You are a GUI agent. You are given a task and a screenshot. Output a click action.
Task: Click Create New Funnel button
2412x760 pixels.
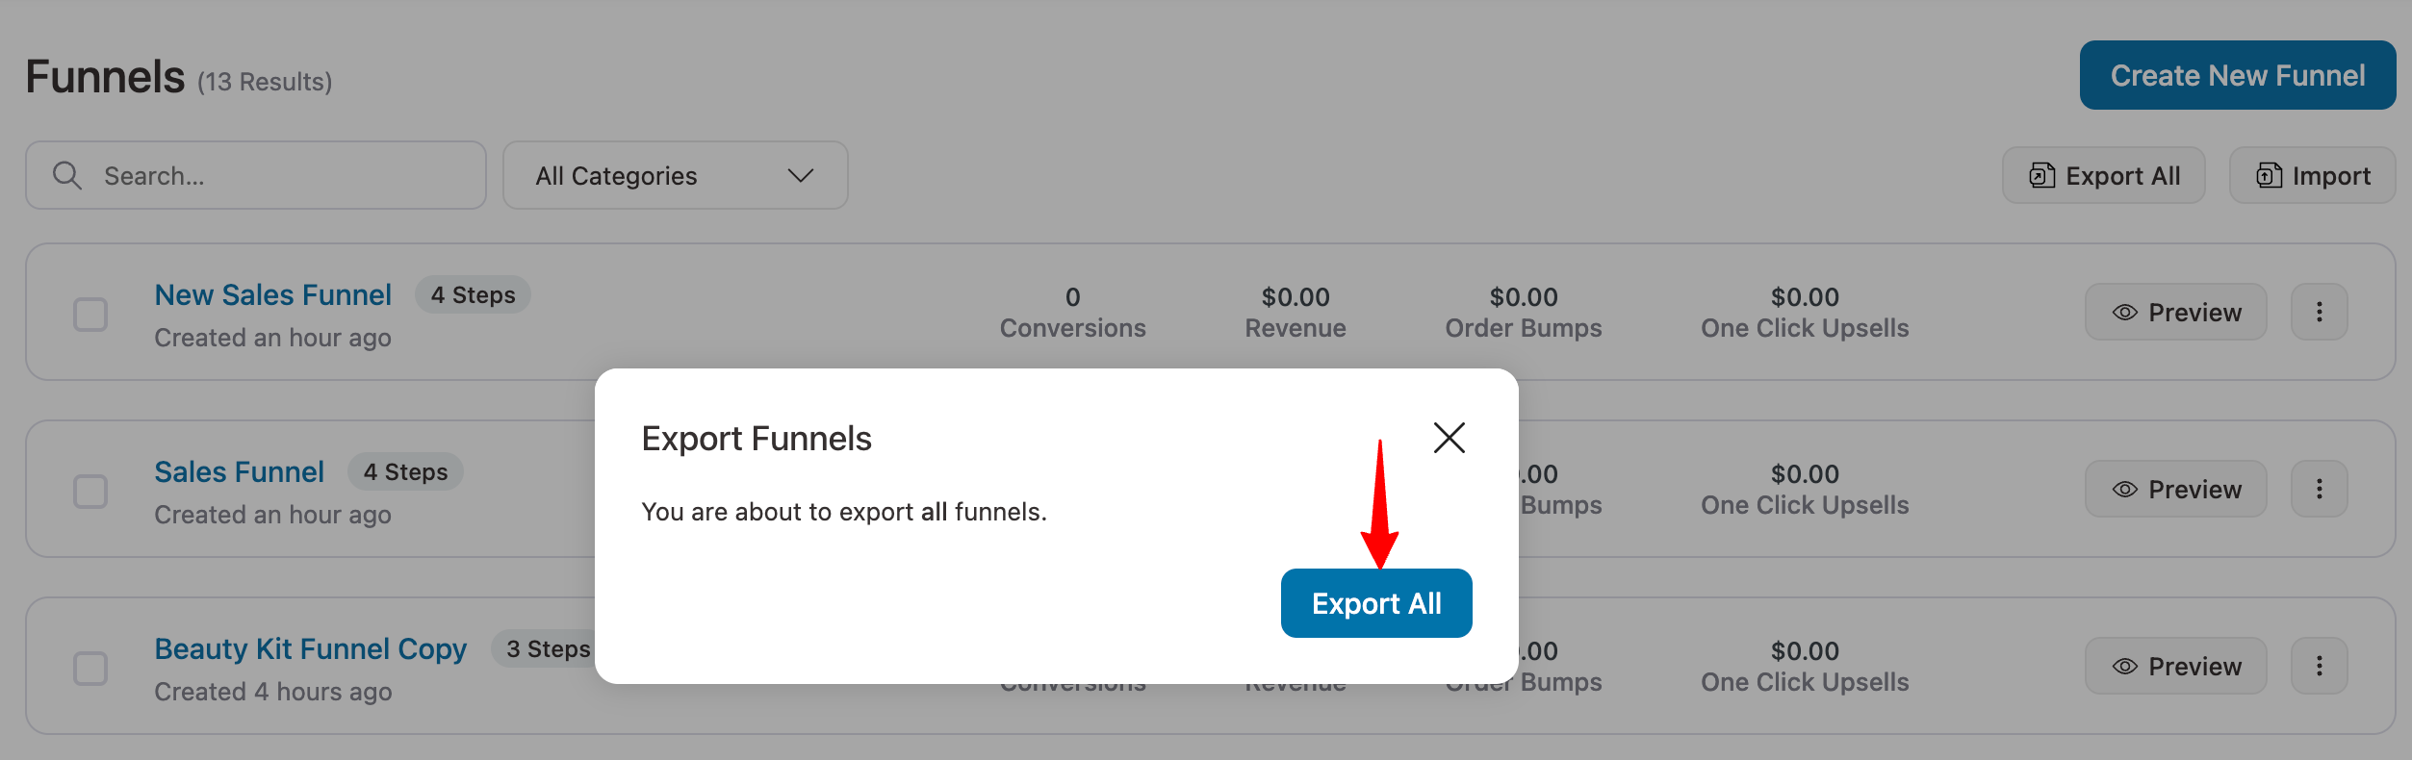2238,75
